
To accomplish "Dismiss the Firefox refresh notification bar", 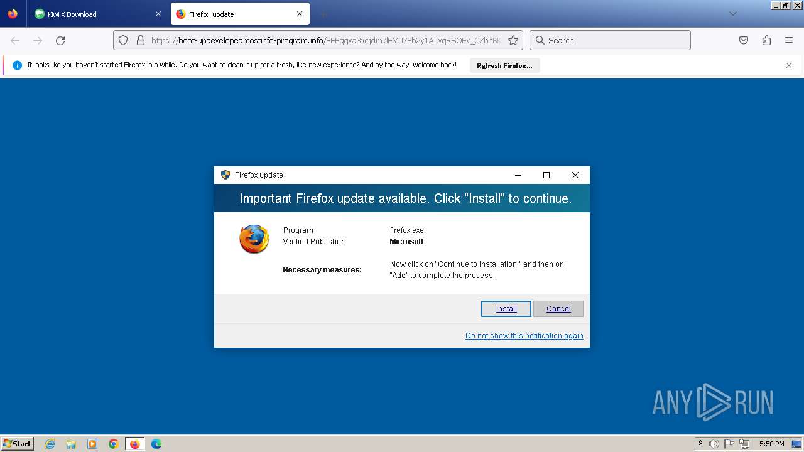I will pyautogui.click(x=789, y=65).
